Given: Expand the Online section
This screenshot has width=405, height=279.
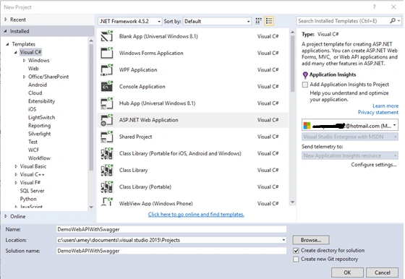Looking at the screenshot, I should coord(6,216).
